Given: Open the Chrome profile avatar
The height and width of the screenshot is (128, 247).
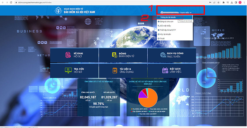Looking at the screenshot, I should click(240, 3).
